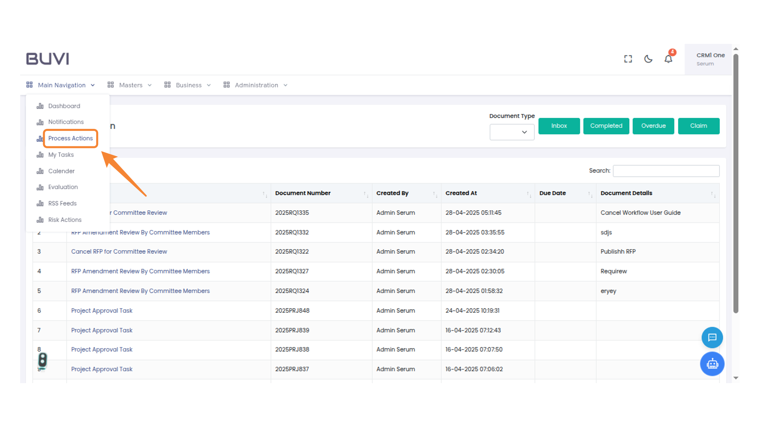Click the grid icon beside Administration
This screenshot has height=427, width=760.
pos(226,85)
